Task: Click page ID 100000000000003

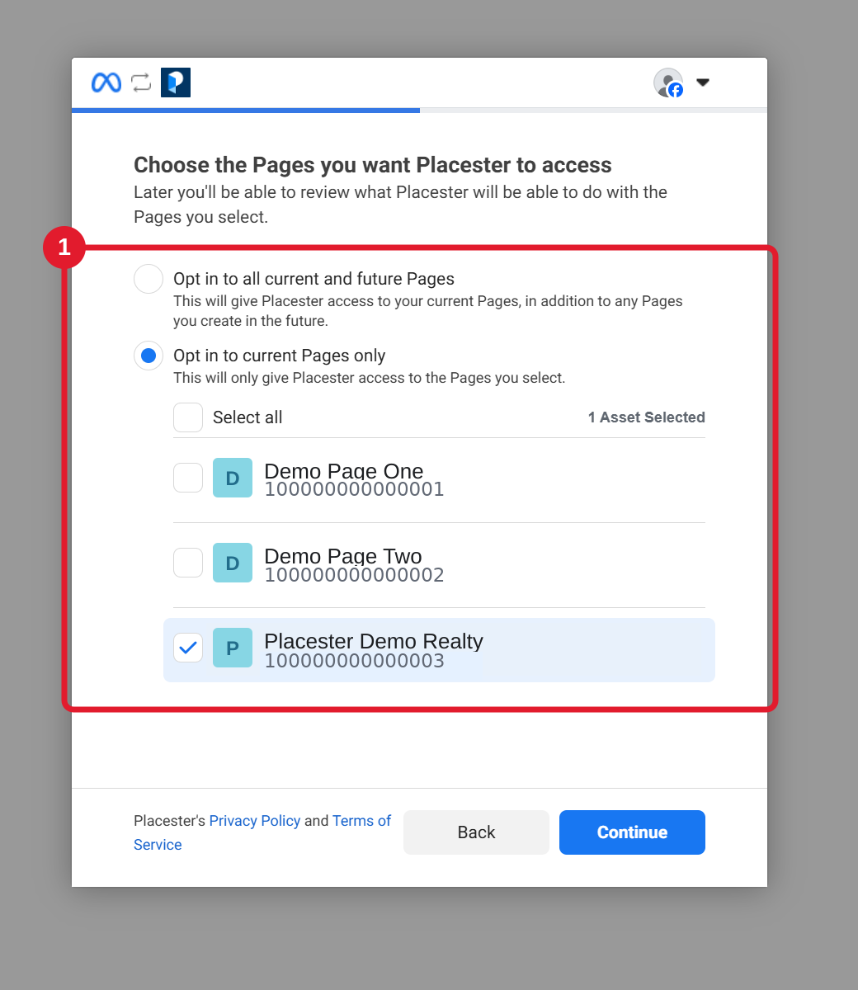Action: (x=354, y=661)
